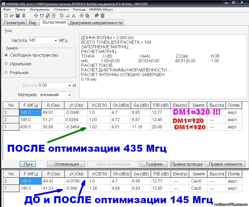The height and width of the screenshot is (207, 249).
Task: Open the red slider-lines stack tool
Action: [54, 15]
